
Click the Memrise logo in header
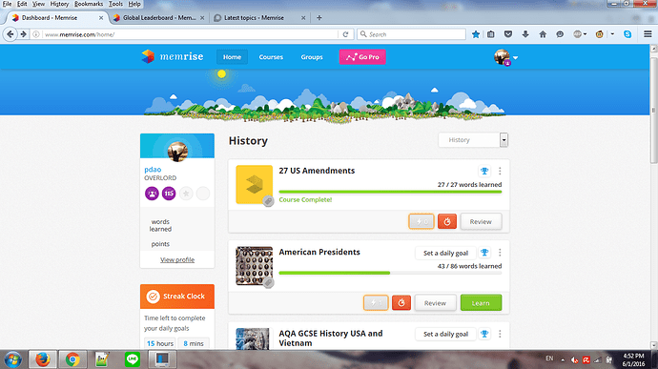point(173,56)
